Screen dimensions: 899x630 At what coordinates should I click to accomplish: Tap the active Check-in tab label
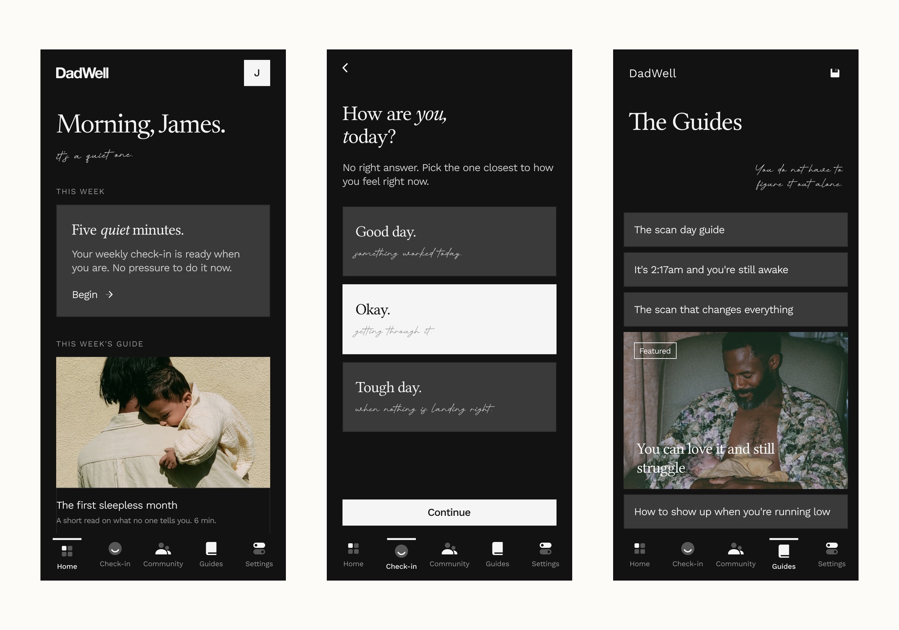click(x=401, y=566)
